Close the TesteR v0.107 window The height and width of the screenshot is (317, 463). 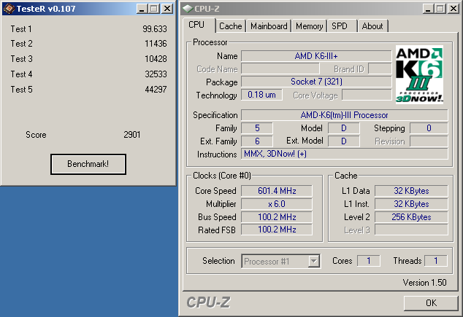167,9
